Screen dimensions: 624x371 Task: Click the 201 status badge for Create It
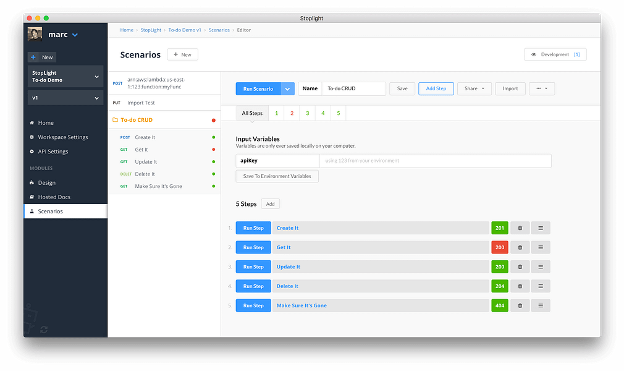[x=500, y=228]
